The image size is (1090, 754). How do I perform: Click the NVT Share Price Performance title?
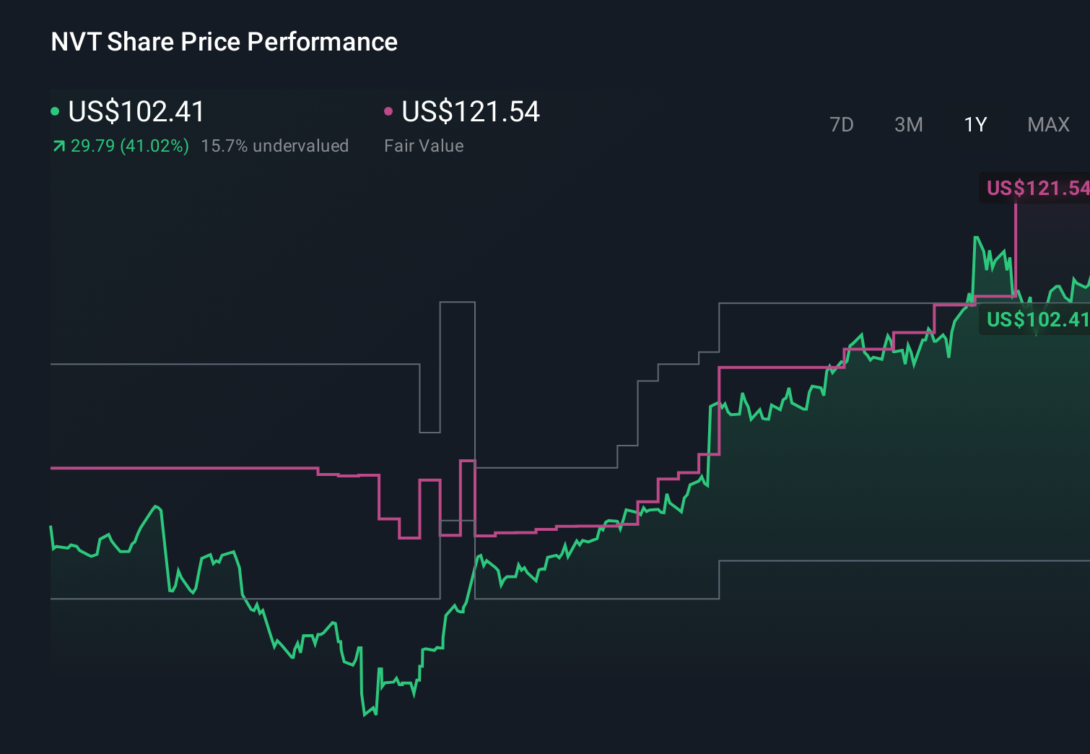coord(223,42)
